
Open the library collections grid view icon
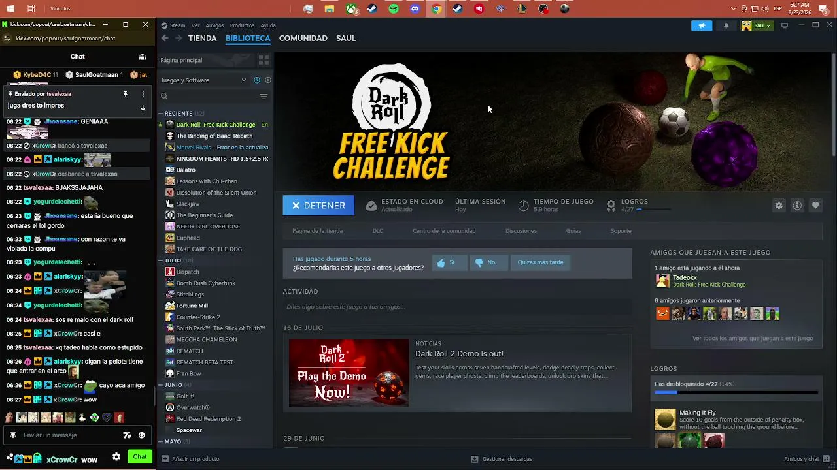[x=264, y=60]
